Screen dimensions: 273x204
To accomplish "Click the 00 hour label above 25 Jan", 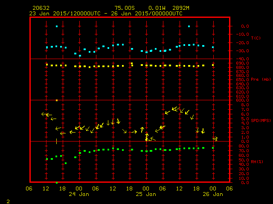I will [x=146, y=188].
